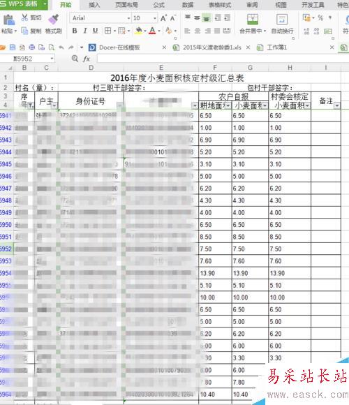Switch to the 数据 ribbon tab

(x=188, y=5)
